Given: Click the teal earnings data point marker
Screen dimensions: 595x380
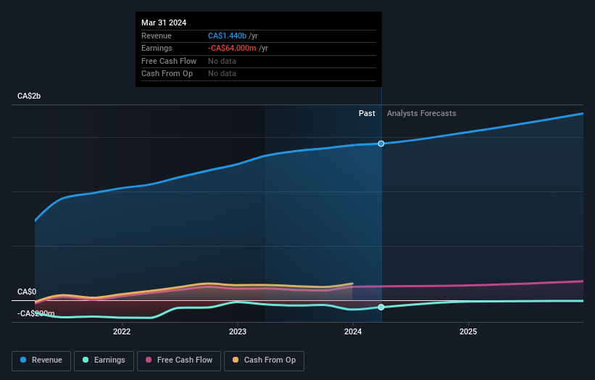Looking at the screenshot, I should [x=381, y=307].
